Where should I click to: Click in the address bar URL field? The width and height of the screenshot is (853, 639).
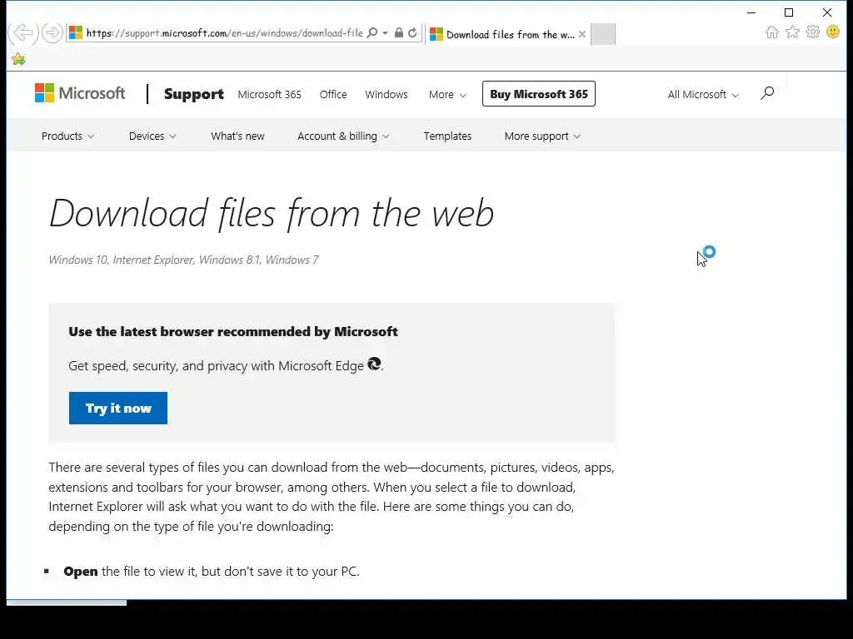(225, 33)
